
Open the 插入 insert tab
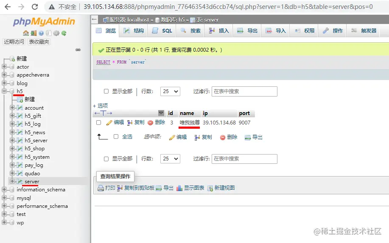pyautogui.click(x=218, y=31)
